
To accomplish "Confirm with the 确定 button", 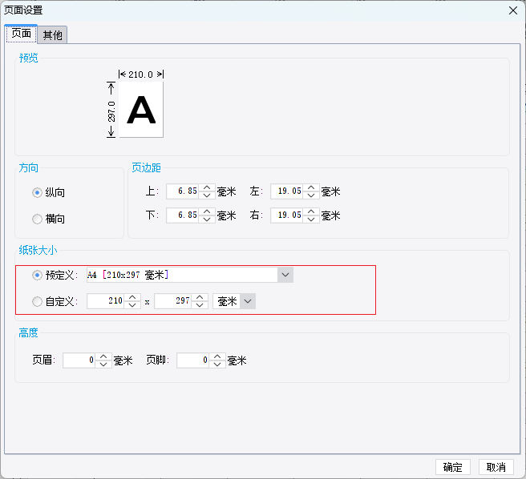I will point(453,467).
